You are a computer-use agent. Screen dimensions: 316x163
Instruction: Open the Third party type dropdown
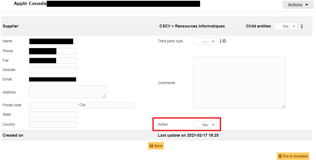205,41
